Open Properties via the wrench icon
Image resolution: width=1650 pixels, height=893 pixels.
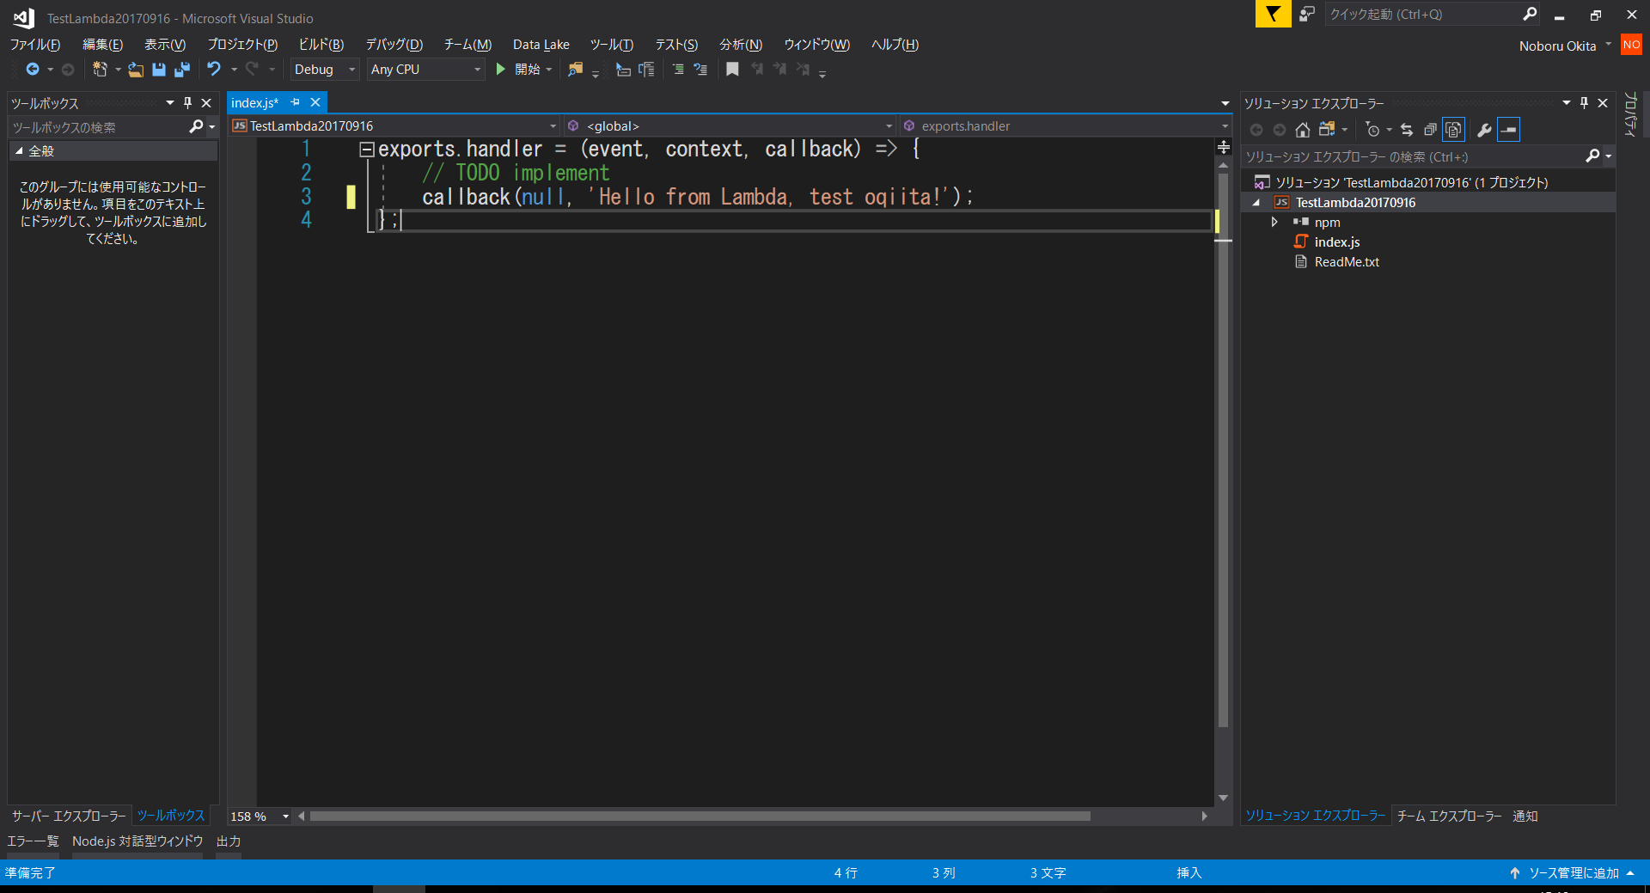pyautogui.click(x=1484, y=130)
